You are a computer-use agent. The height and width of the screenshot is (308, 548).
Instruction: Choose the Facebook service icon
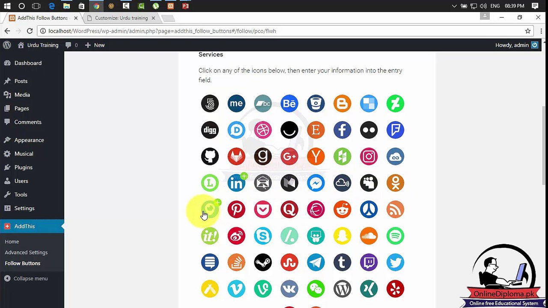click(342, 130)
